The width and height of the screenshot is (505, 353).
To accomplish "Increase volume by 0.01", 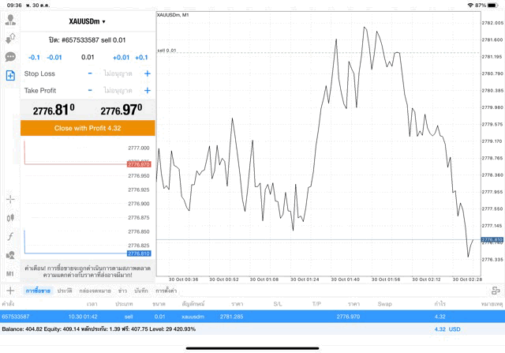I will pos(121,58).
